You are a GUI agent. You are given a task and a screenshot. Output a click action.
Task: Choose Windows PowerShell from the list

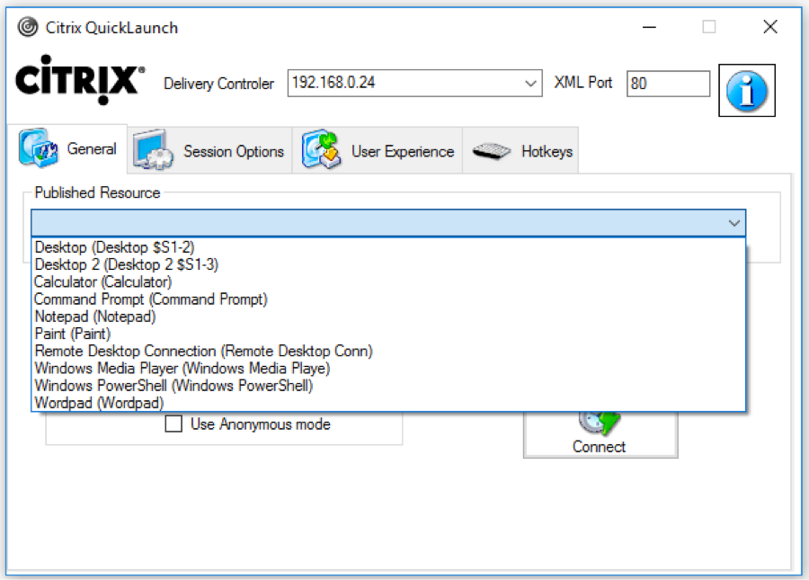(x=388, y=386)
